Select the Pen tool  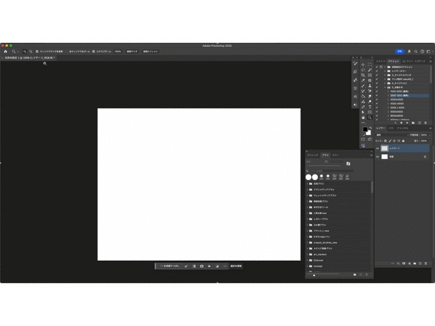coord(363,107)
